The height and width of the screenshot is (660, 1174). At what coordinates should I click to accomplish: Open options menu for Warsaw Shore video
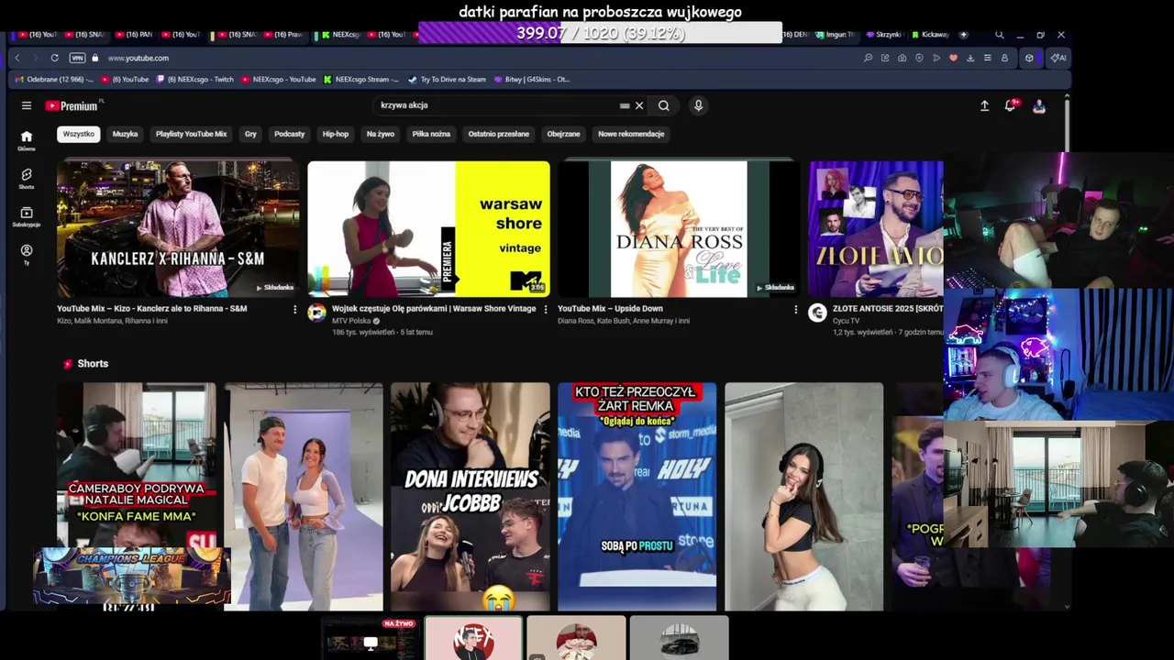click(546, 310)
